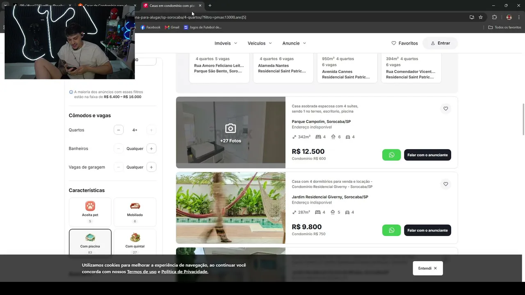525x295 pixels.
Task: Open the Giverny hammock and pool photo
Action: point(231,208)
